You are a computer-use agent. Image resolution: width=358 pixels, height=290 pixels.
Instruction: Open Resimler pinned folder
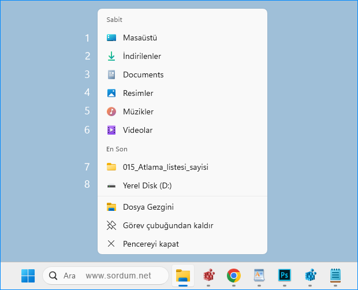[x=182, y=93]
